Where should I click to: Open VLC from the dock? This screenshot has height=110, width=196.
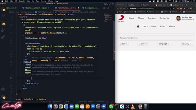133,107
